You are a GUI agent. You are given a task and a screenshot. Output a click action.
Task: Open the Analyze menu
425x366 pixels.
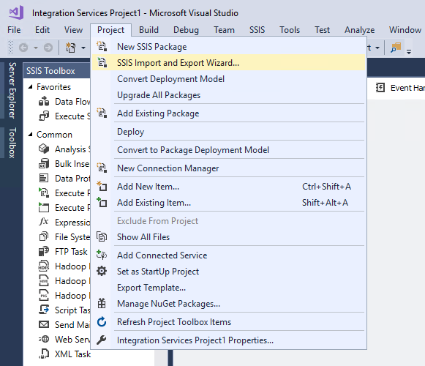[x=359, y=30]
